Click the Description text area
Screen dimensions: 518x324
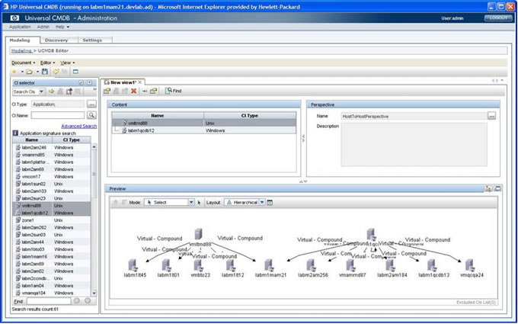(414, 145)
